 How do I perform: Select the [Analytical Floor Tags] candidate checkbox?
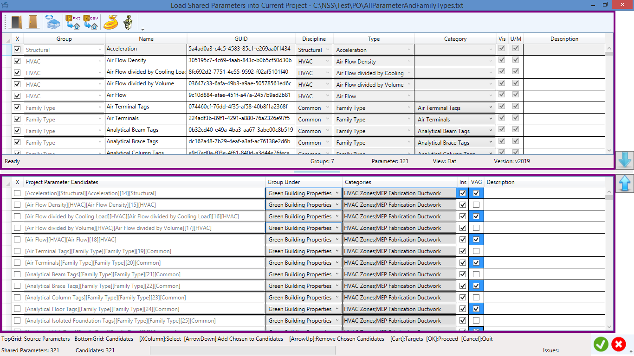pyautogui.click(x=17, y=309)
